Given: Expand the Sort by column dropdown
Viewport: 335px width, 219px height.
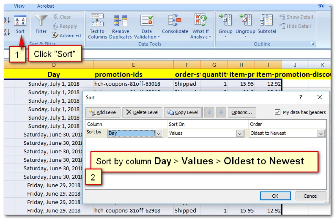Looking at the screenshot, I should click(x=159, y=133).
